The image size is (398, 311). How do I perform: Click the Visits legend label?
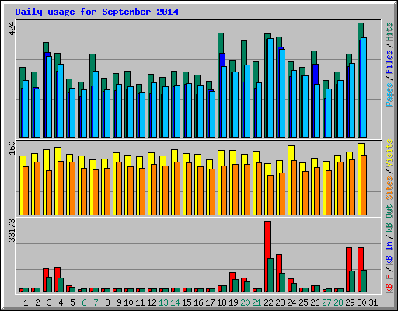click(x=389, y=153)
